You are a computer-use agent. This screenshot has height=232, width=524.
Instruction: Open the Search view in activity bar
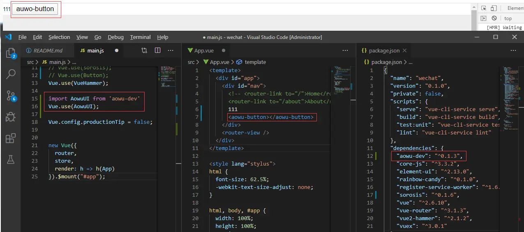point(10,74)
